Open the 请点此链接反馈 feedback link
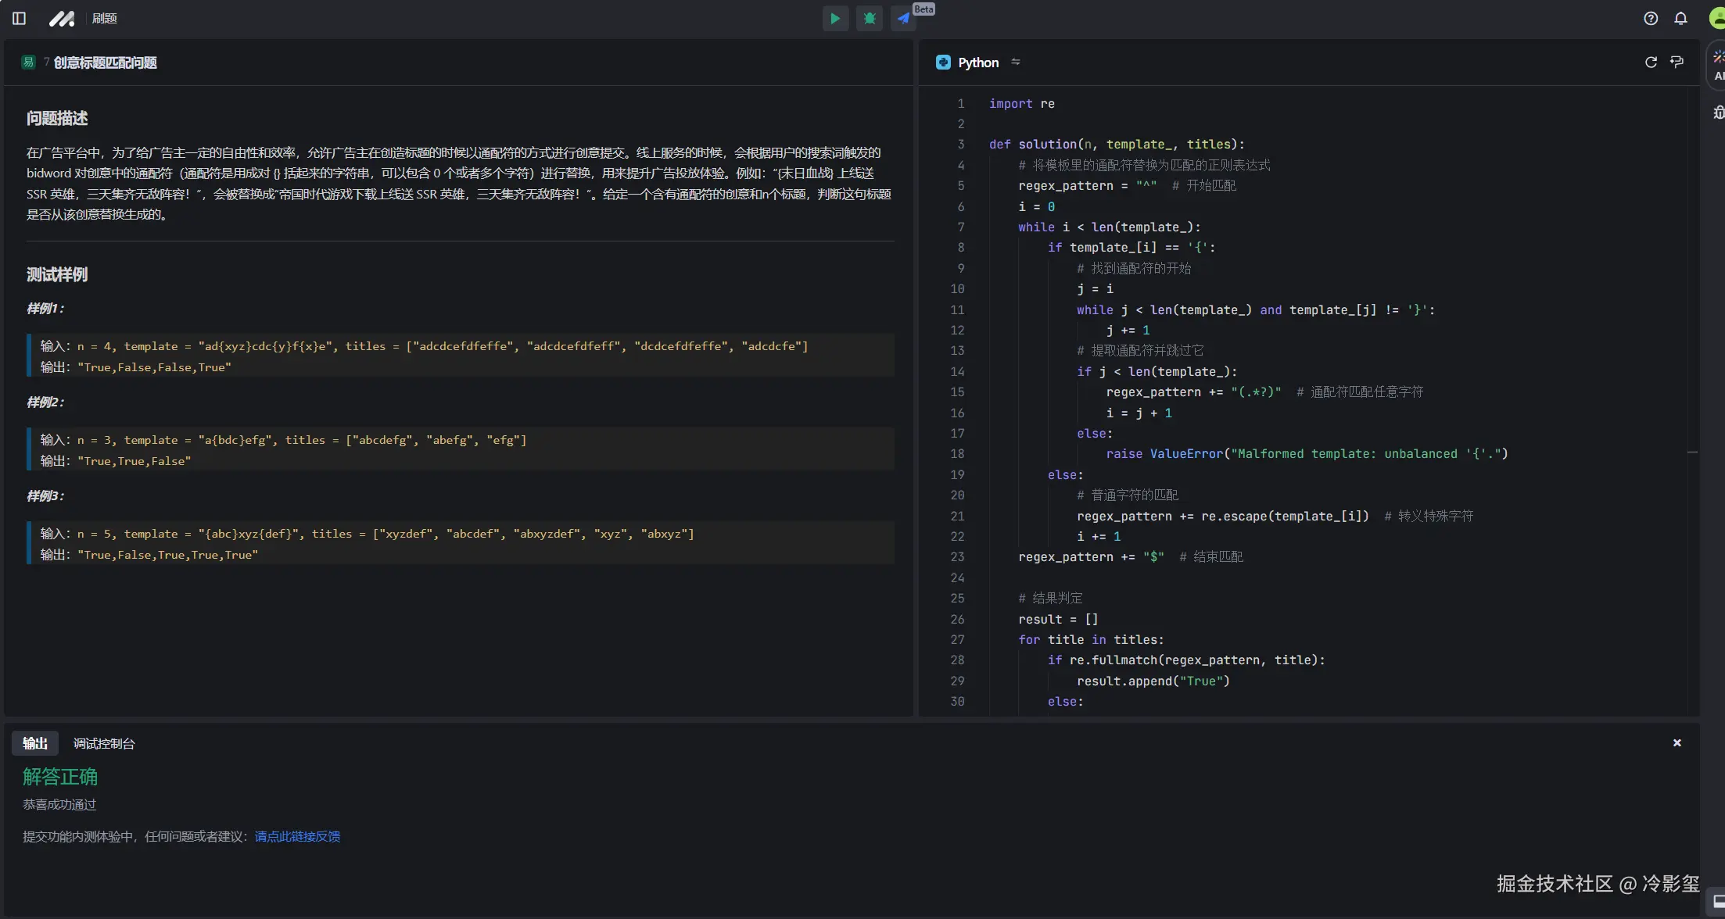Viewport: 1725px width, 919px height. point(297,836)
